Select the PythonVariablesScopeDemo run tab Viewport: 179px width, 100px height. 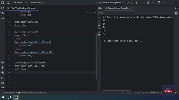pyautogui.click(x=119, y=8)
